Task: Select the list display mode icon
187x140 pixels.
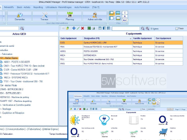Action: (100, 28)
